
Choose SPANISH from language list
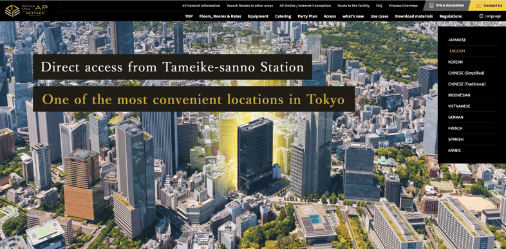coord(456,140)
